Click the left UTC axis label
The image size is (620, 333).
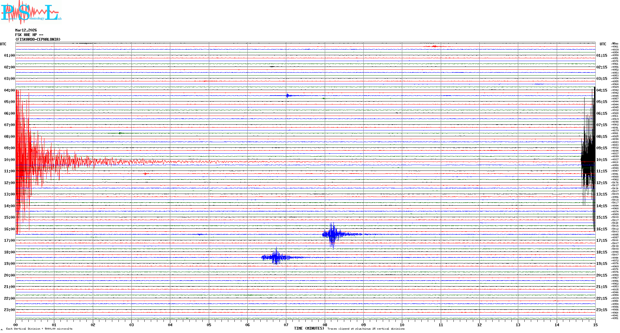coord(3,44)
